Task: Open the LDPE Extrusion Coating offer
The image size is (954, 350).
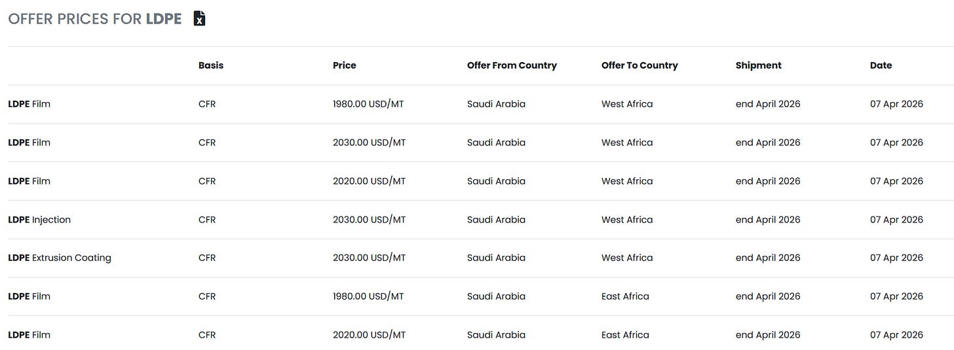Action: point(60,258)
